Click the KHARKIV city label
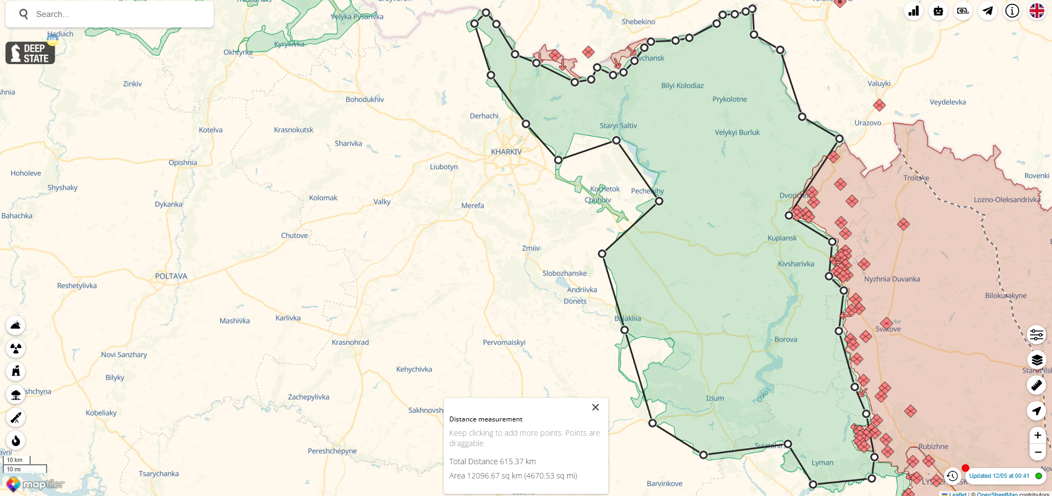Image resolution: width=1052 pixels, height=496 pixels. click(x=506, y=152)
